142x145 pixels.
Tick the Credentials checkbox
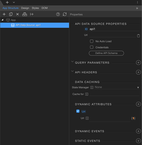(x=92, y=47)
